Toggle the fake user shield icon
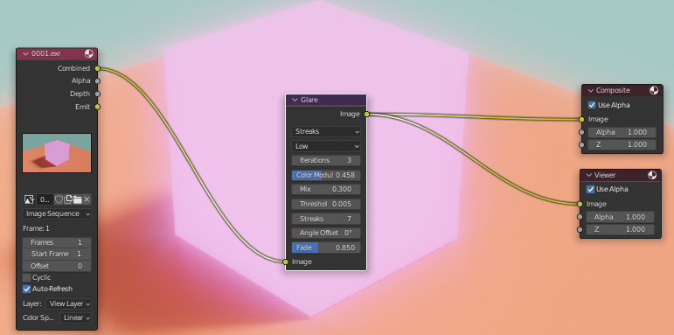This screenshot has width=674, height=335. pos(59,199)
